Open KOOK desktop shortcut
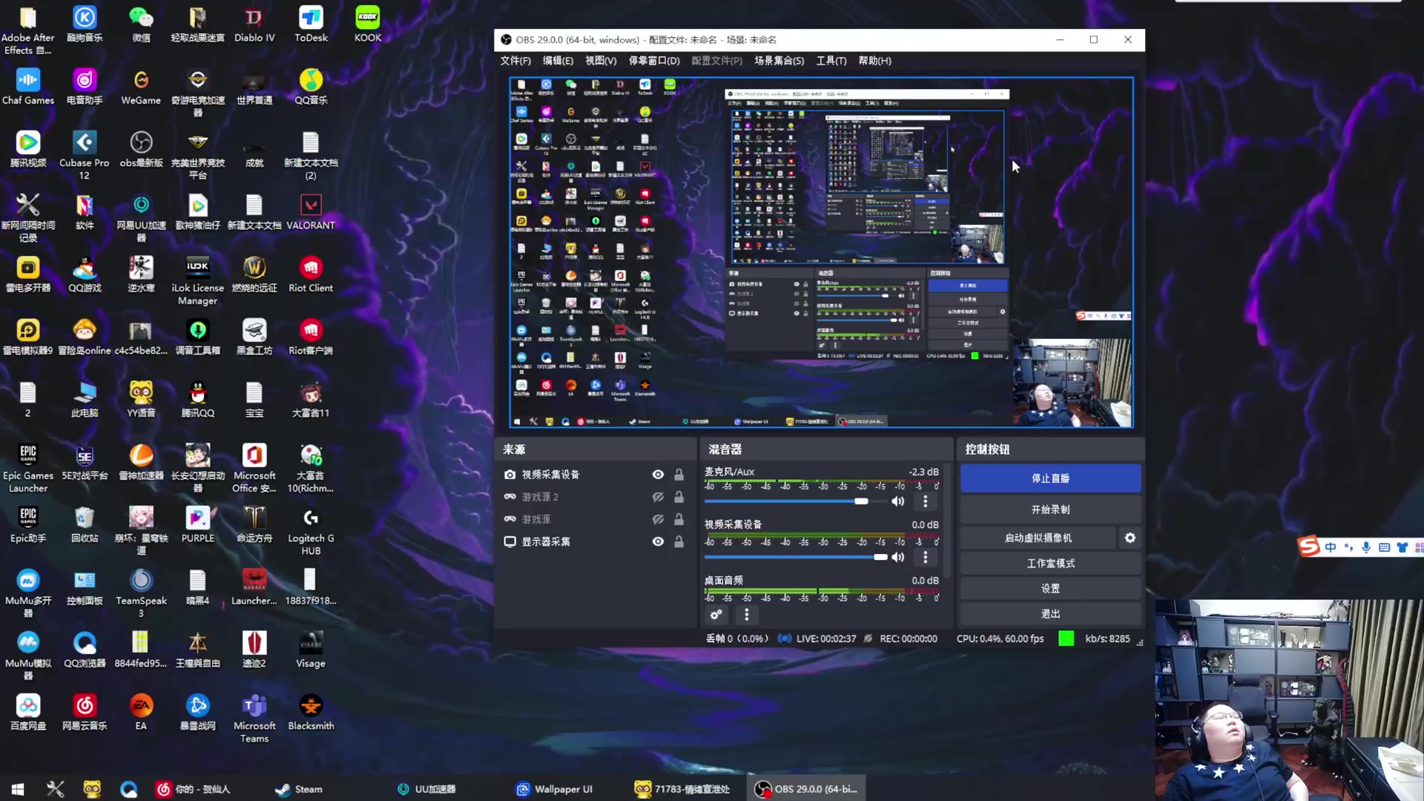This screenshot has width=1424, height=801. 367,24
